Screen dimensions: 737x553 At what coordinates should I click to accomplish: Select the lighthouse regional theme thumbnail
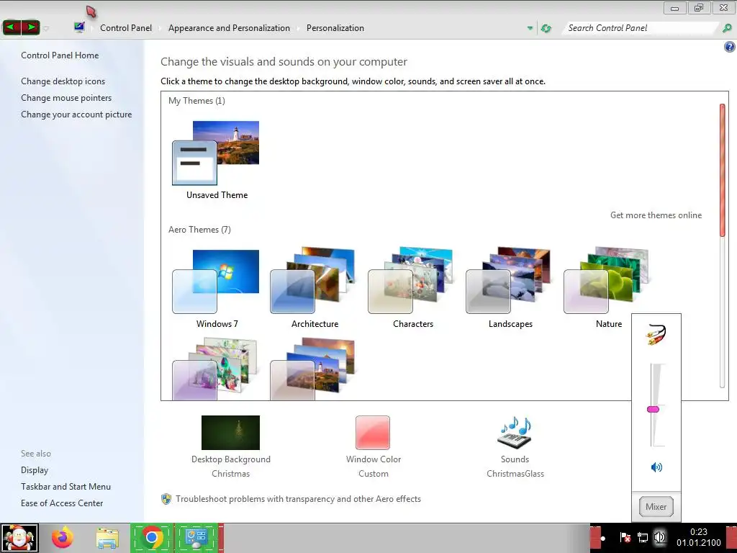tap(312, 369)
